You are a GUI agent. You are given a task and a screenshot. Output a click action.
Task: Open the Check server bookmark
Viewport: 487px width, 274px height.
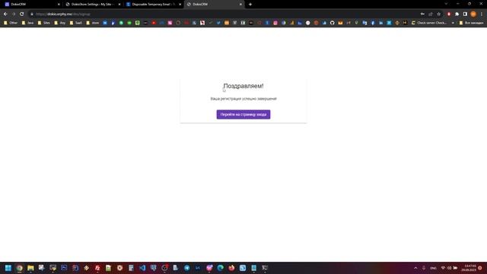[x=429, y=23]
